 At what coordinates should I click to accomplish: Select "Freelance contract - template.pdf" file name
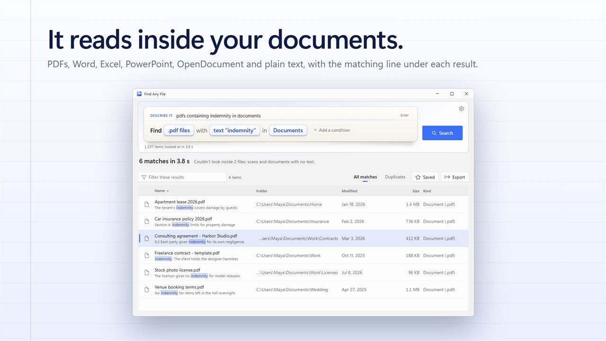pyautogui.click(x=187, y=253)
